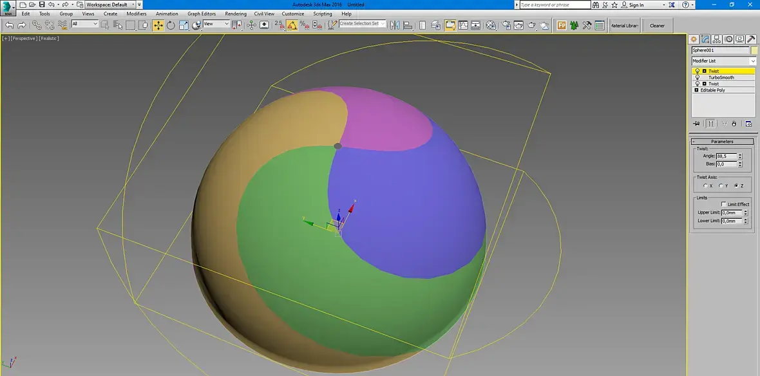The image size is (760, 376).
Task: Expand Editable Poly sub-object levels
Action: point(696,90)
